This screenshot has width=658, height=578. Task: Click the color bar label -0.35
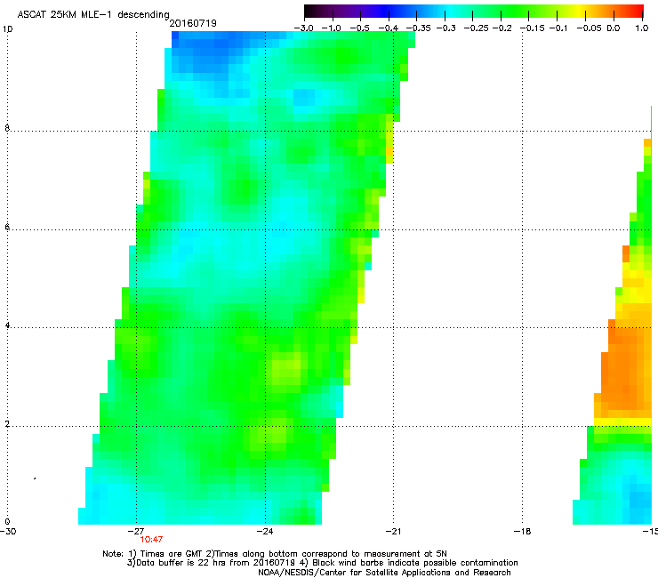click(x=419, y=28)
